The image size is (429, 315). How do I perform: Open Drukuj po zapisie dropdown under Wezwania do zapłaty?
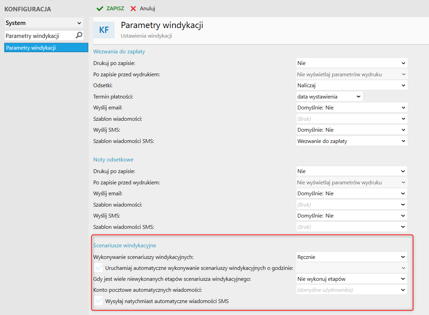tap(352, 63)
